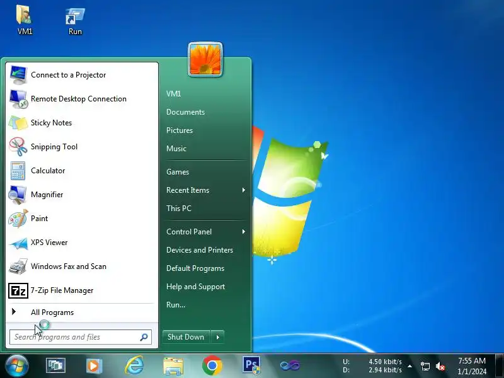Open Run shortcut icon on desktop
504x378 pixels.
75,16
